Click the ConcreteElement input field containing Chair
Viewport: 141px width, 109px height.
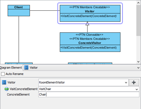pos(89,94)
